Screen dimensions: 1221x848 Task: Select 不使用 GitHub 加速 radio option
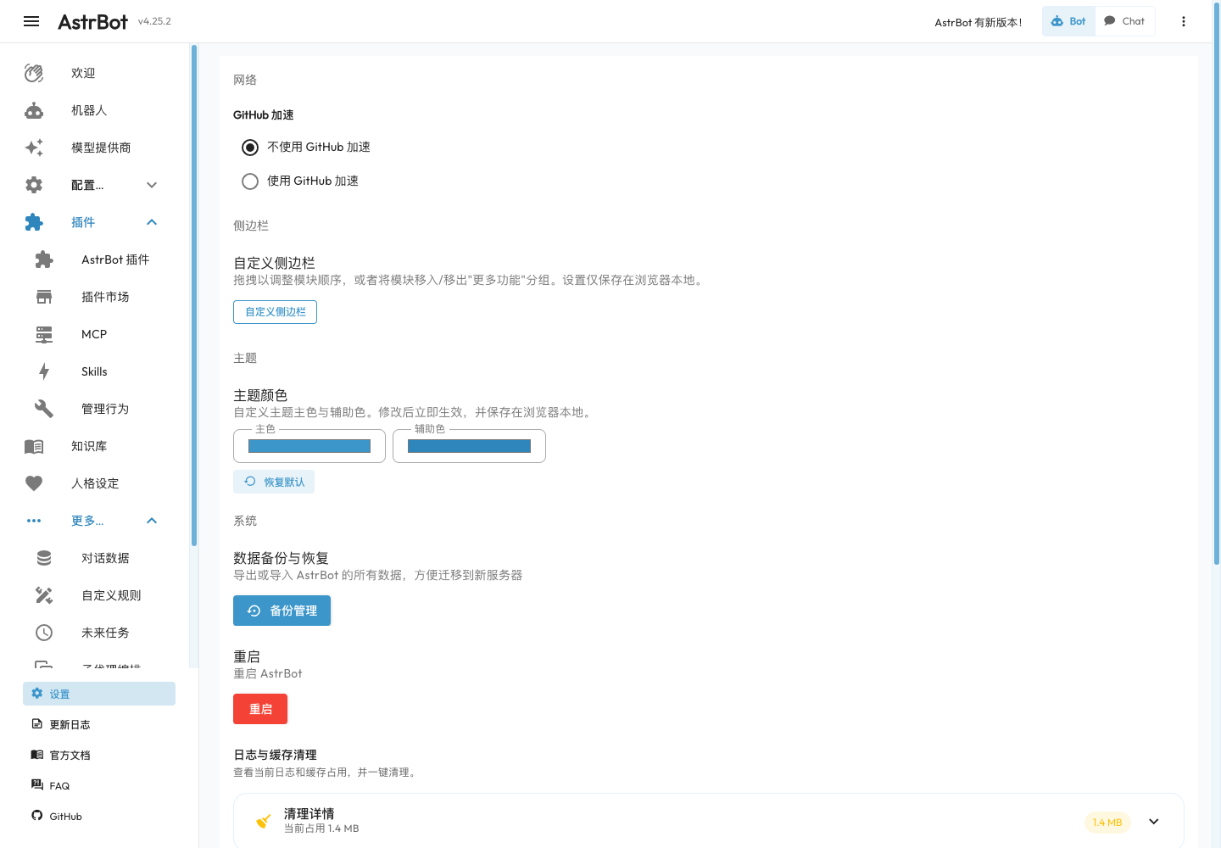(250, 148)
